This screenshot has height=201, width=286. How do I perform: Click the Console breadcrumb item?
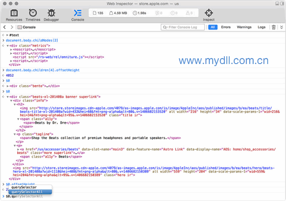point(27,27)
